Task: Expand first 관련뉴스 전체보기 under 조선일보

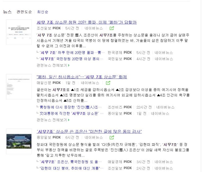Action: pyautogui.click(x=53, y=66)
